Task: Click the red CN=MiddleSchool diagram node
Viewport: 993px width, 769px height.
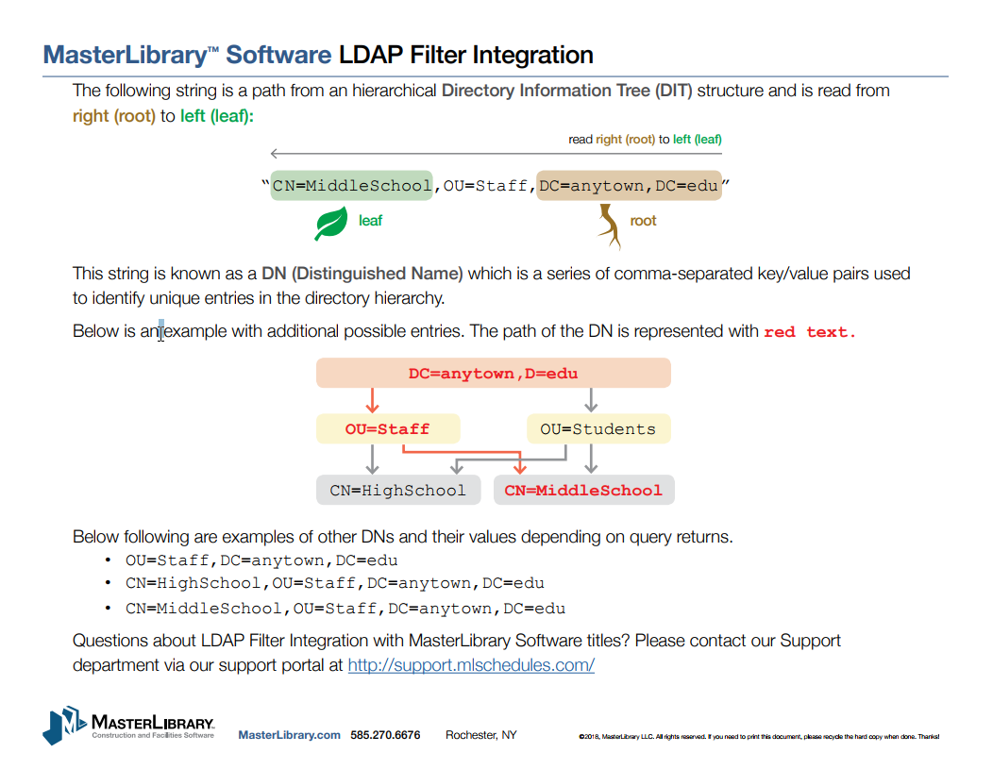Action: pos(584,490)
